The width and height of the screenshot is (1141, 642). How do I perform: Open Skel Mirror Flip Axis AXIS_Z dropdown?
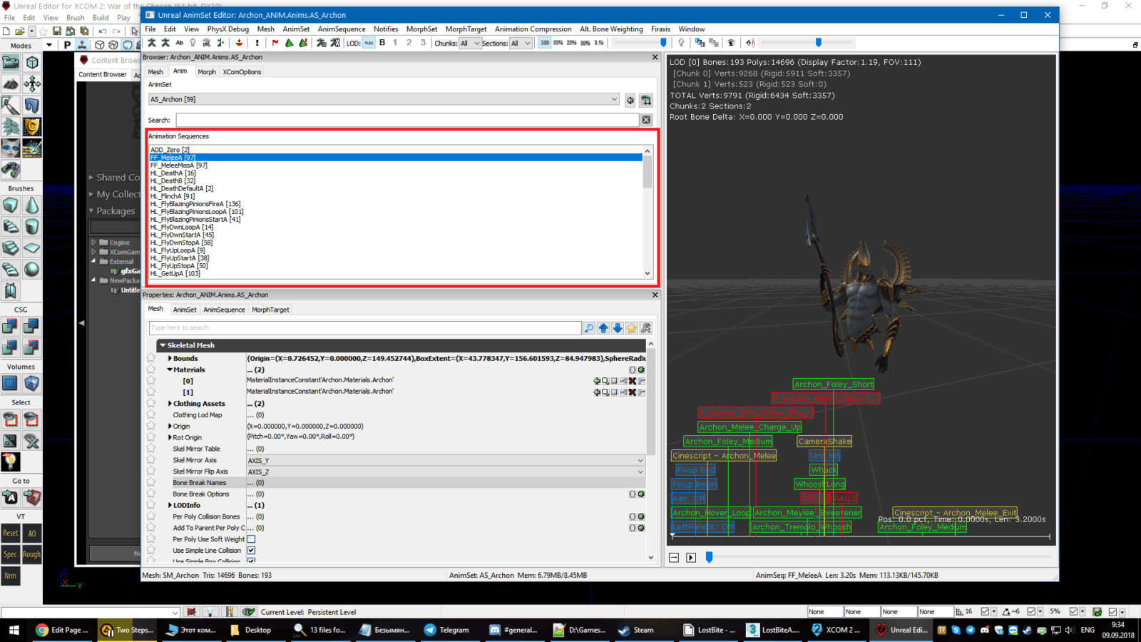[x=446, y=472]
